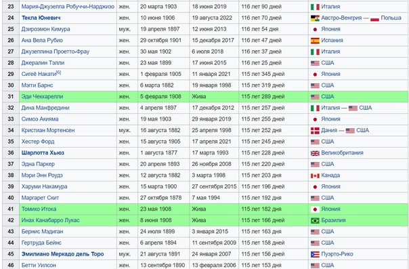Open Бетти Уилсон link
Image resolution: width=409 pixels, height=269 pixels.
tap(39, 265)
